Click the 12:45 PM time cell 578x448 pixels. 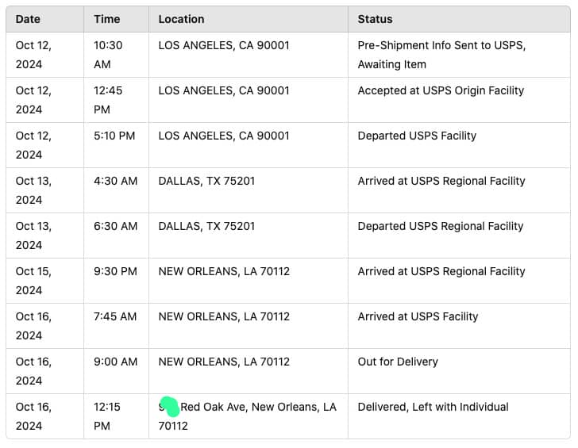point(108,100)
